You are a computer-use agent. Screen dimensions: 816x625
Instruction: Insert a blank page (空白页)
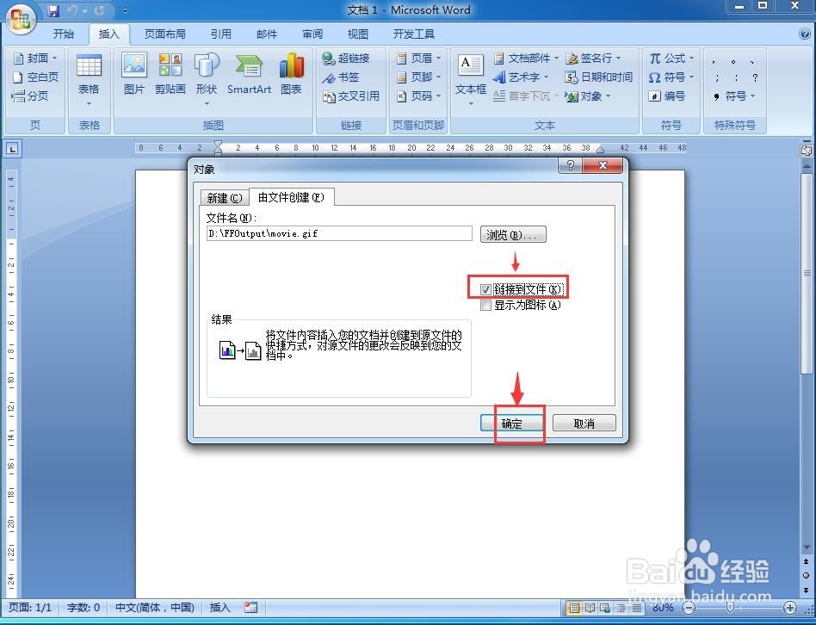pos(35,77)
